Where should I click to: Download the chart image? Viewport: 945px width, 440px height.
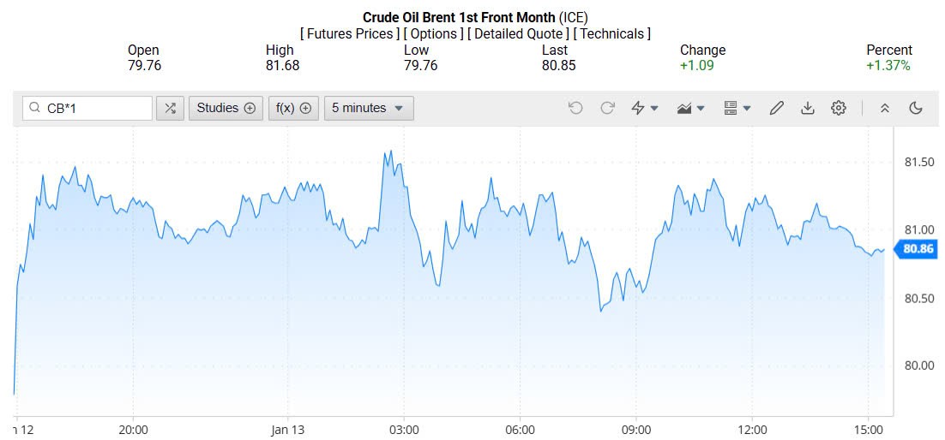point(807,108)
